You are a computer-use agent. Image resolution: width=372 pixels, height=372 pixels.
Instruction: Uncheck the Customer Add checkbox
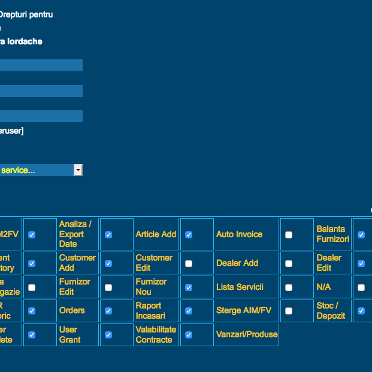(108, 263)
